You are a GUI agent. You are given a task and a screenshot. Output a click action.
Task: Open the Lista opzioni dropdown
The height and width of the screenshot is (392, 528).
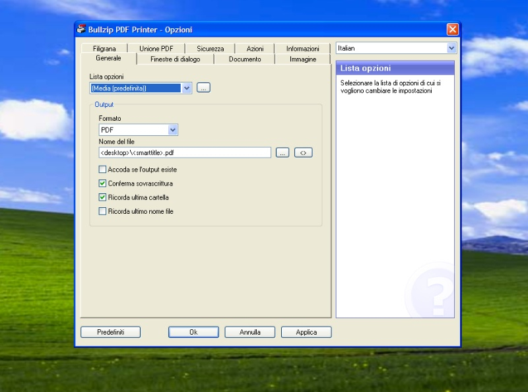coord(186,88)
